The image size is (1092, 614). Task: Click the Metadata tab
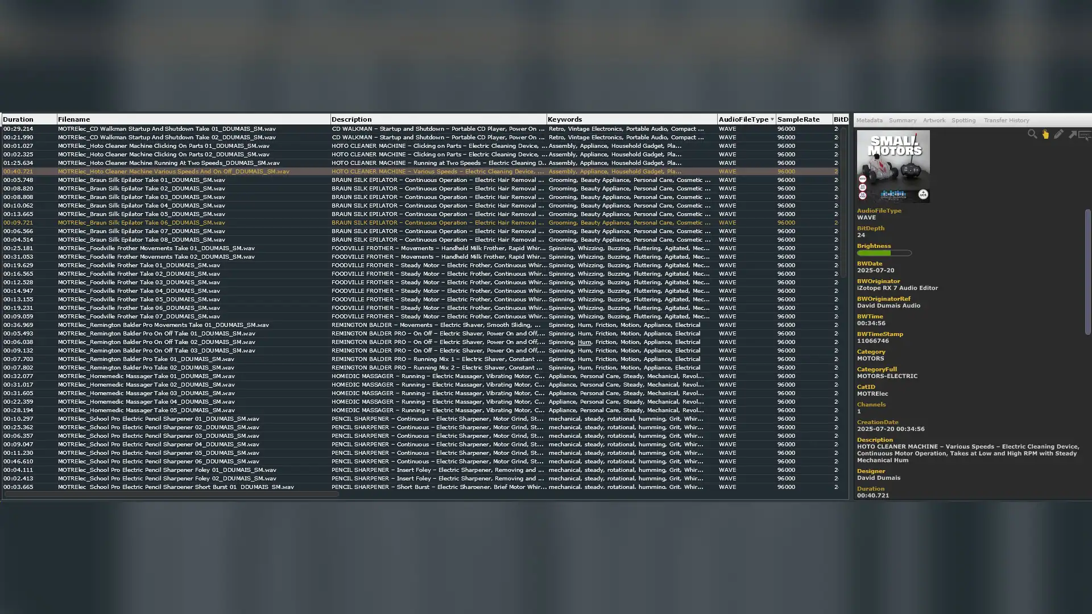(x=869, y=121)
